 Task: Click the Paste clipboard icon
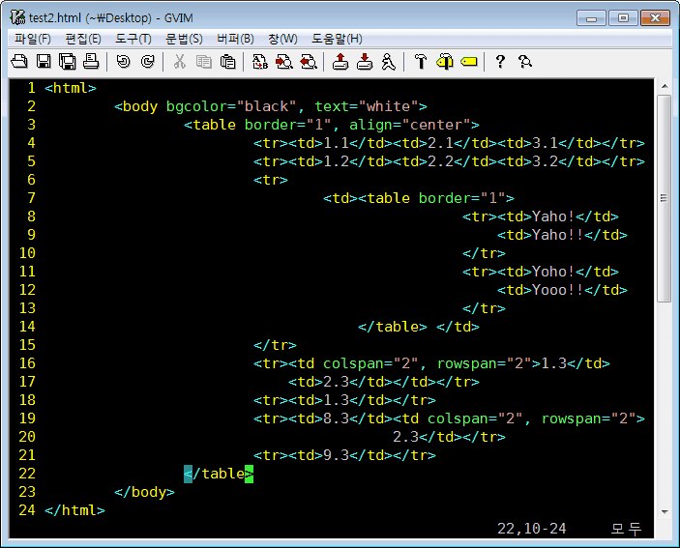point(227,62)
